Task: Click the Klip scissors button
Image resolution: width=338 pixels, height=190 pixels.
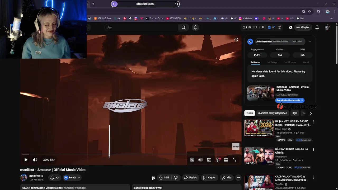Action: [x=226, y=178]
